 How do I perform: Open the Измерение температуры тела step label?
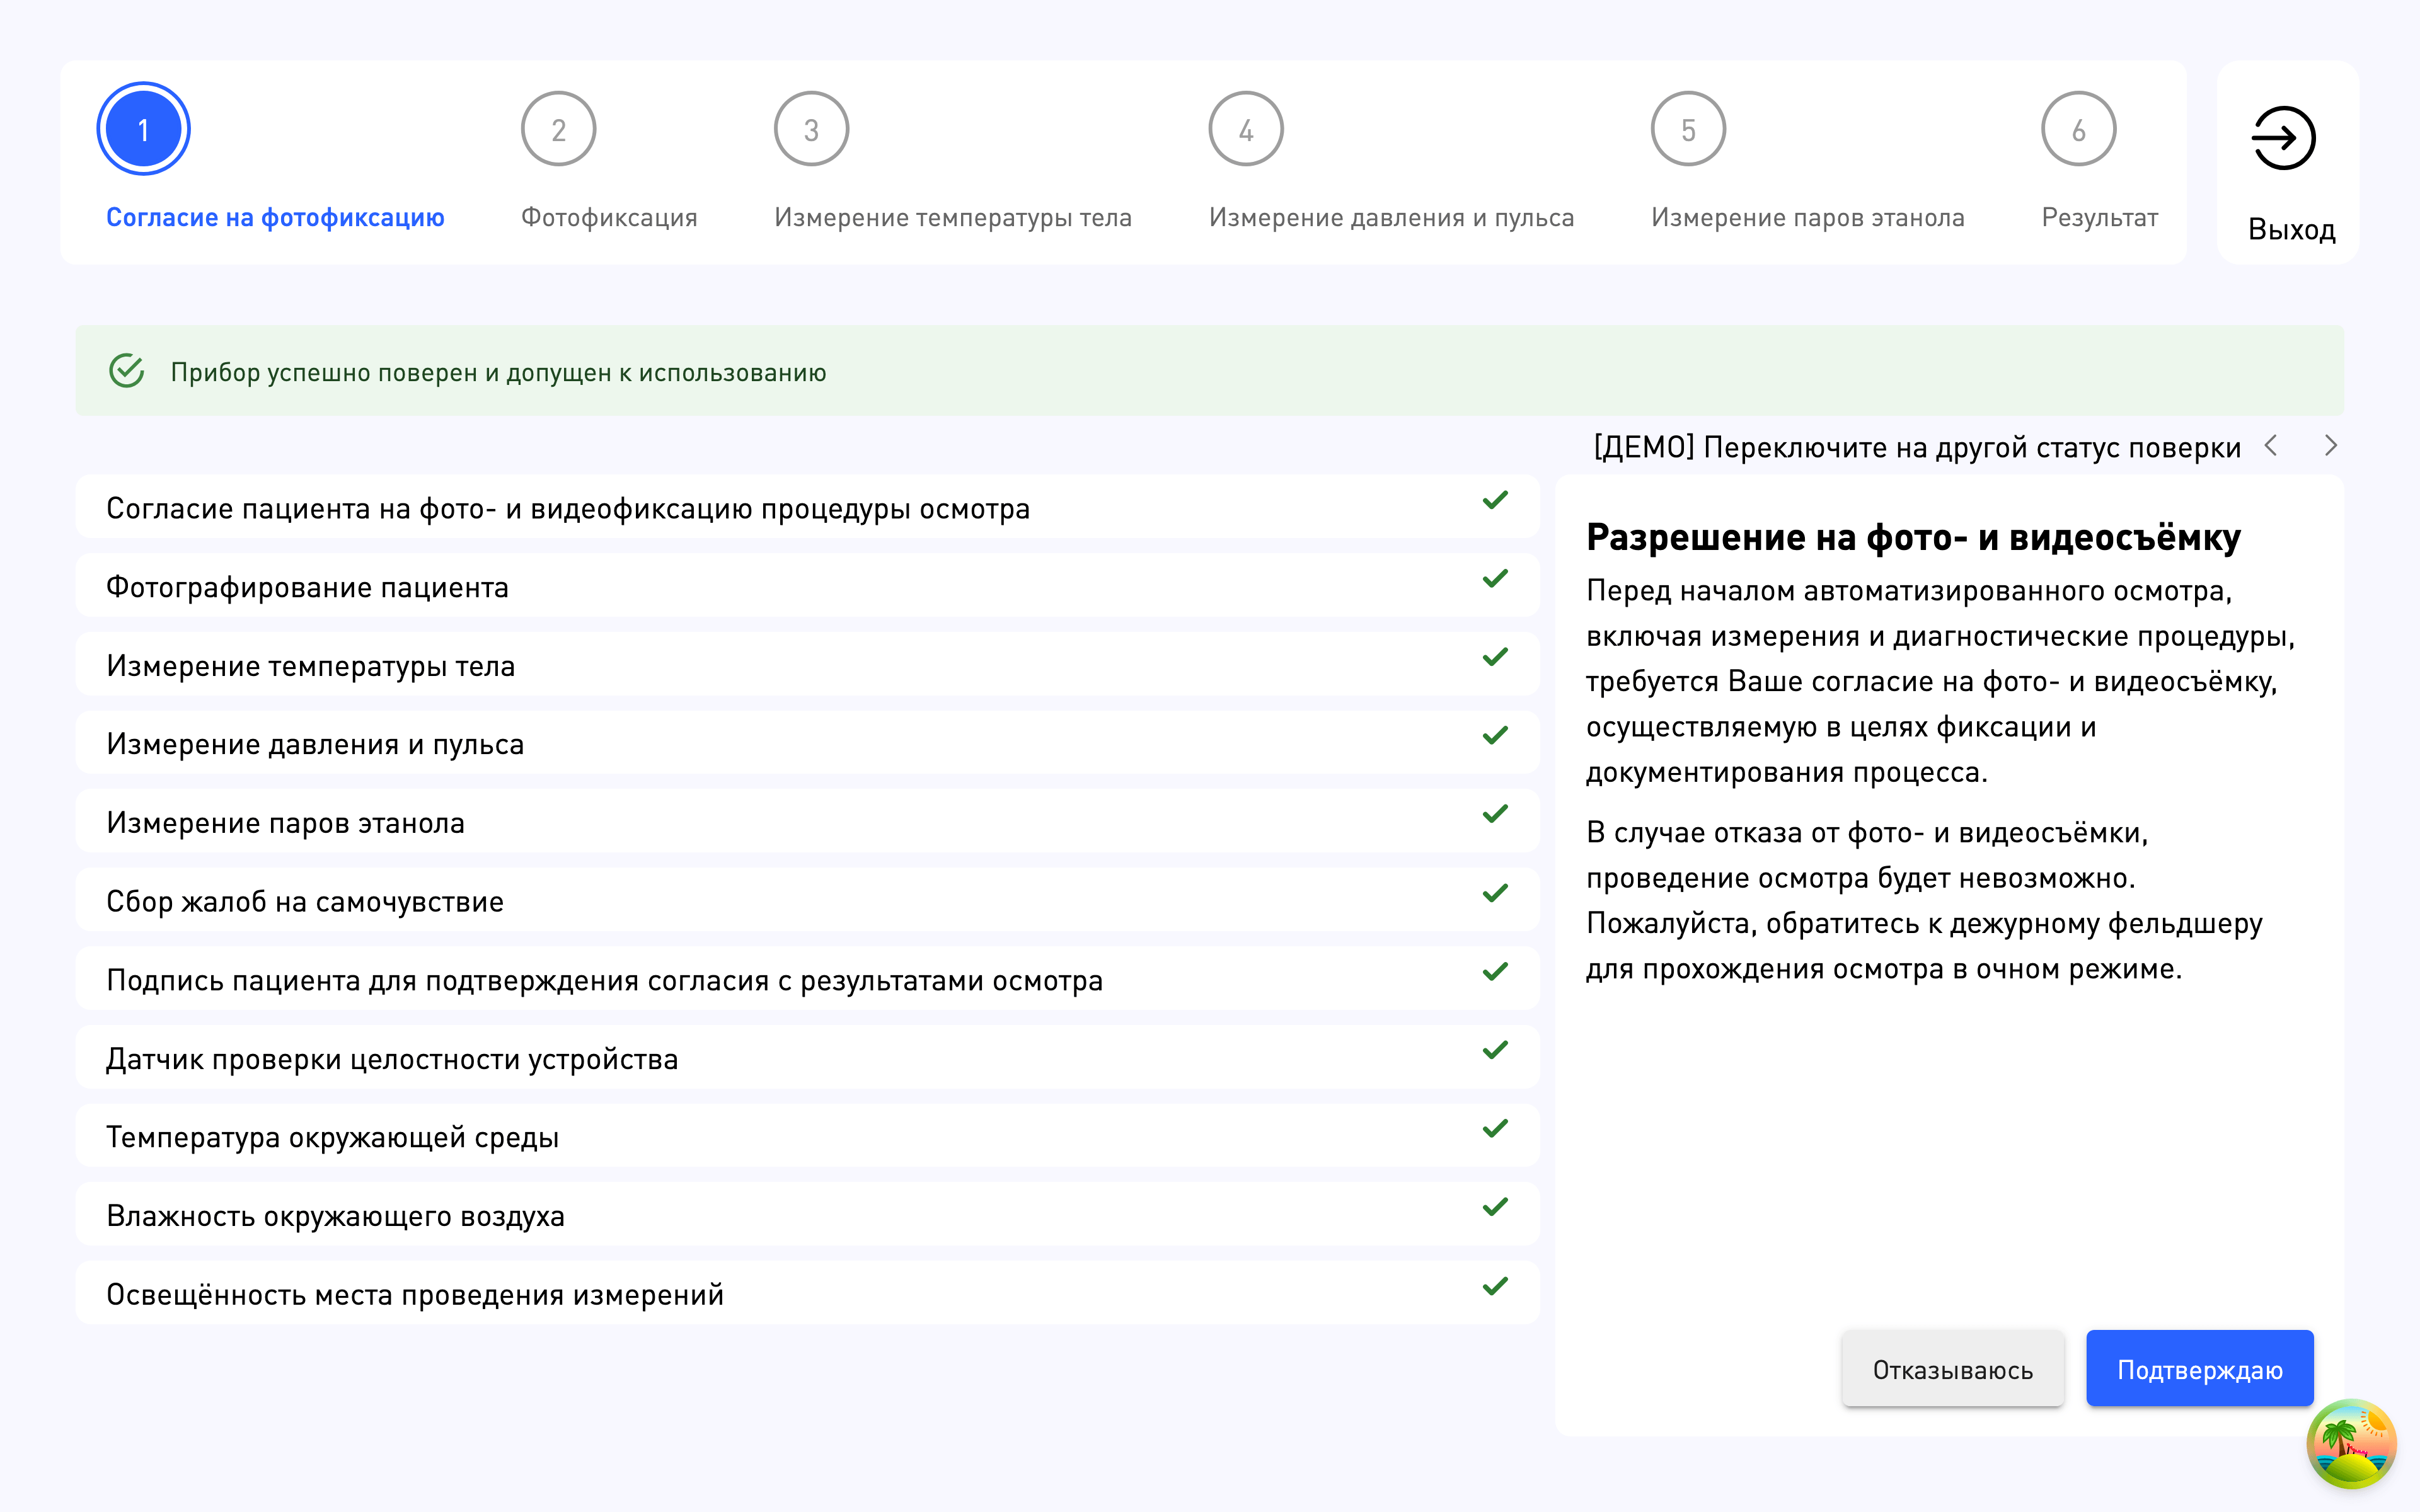[952, 217]
